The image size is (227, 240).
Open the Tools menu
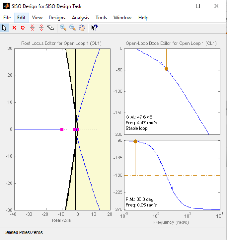click(x=101, y=18)
